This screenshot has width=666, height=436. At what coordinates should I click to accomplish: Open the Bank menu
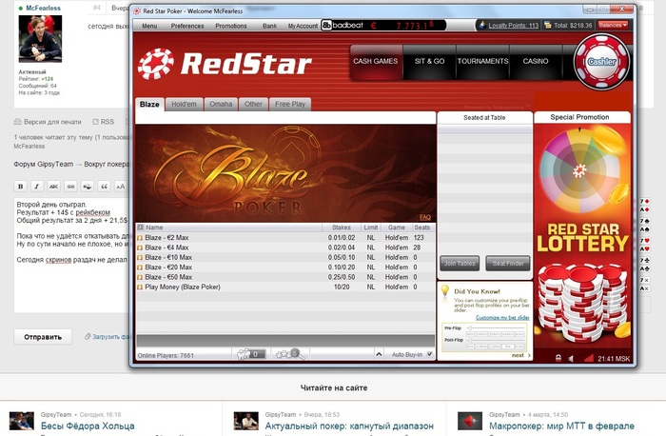tap(269, 26)
